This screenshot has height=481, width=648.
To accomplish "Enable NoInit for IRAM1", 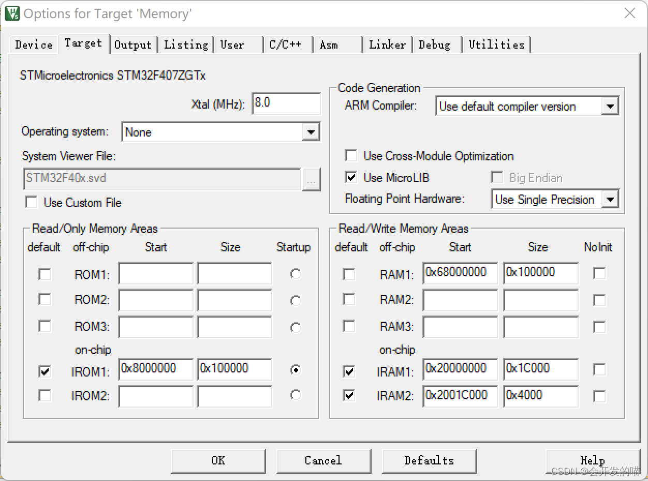I will pos(599,370).
